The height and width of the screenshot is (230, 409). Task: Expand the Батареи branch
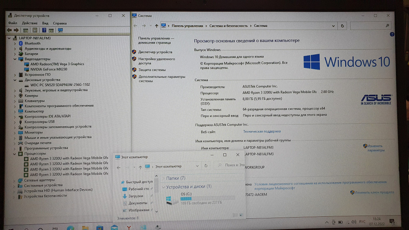(15, 54)
